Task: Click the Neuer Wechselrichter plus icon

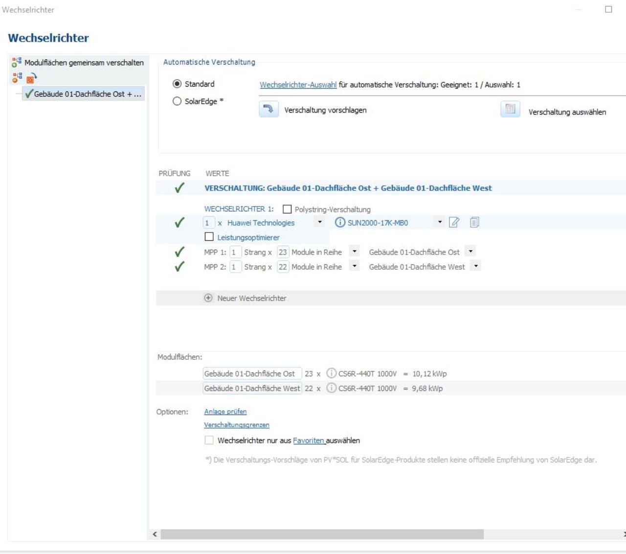Action: coord(208,298)
